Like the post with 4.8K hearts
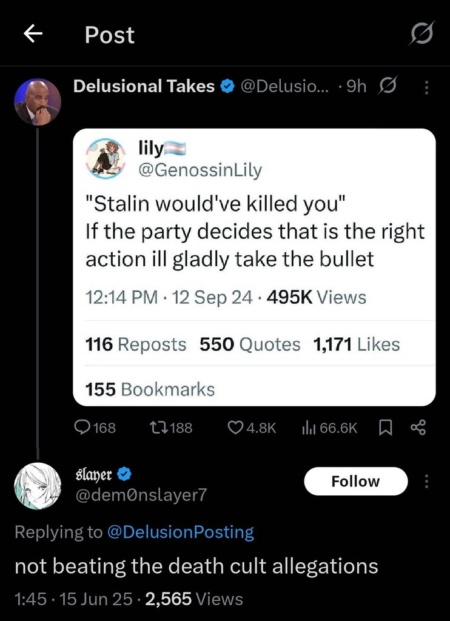 pyautogui.click(x=235, y=428)
